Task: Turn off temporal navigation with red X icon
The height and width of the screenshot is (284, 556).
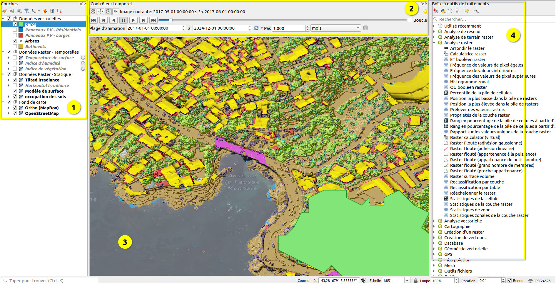Action: (x=93, y=11)
